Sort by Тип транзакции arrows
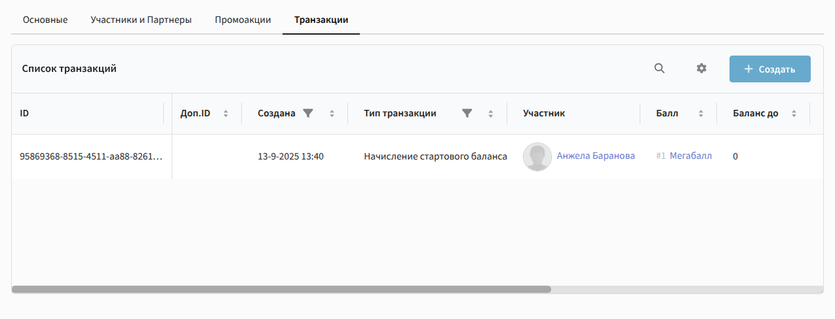This screenshot has height=319, width=835. 490,114
